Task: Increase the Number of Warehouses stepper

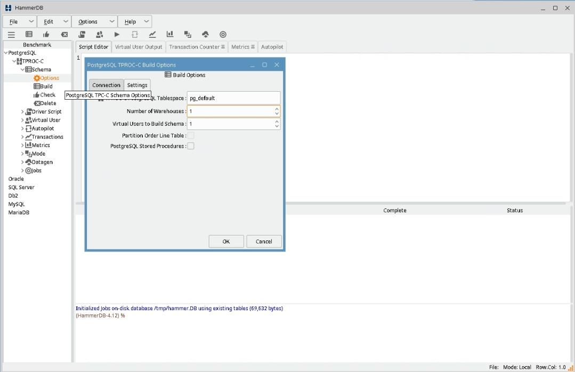Action: [277, 109]
